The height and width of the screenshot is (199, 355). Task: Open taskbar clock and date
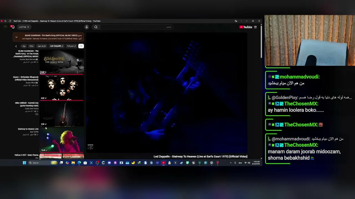click(256, 163)
